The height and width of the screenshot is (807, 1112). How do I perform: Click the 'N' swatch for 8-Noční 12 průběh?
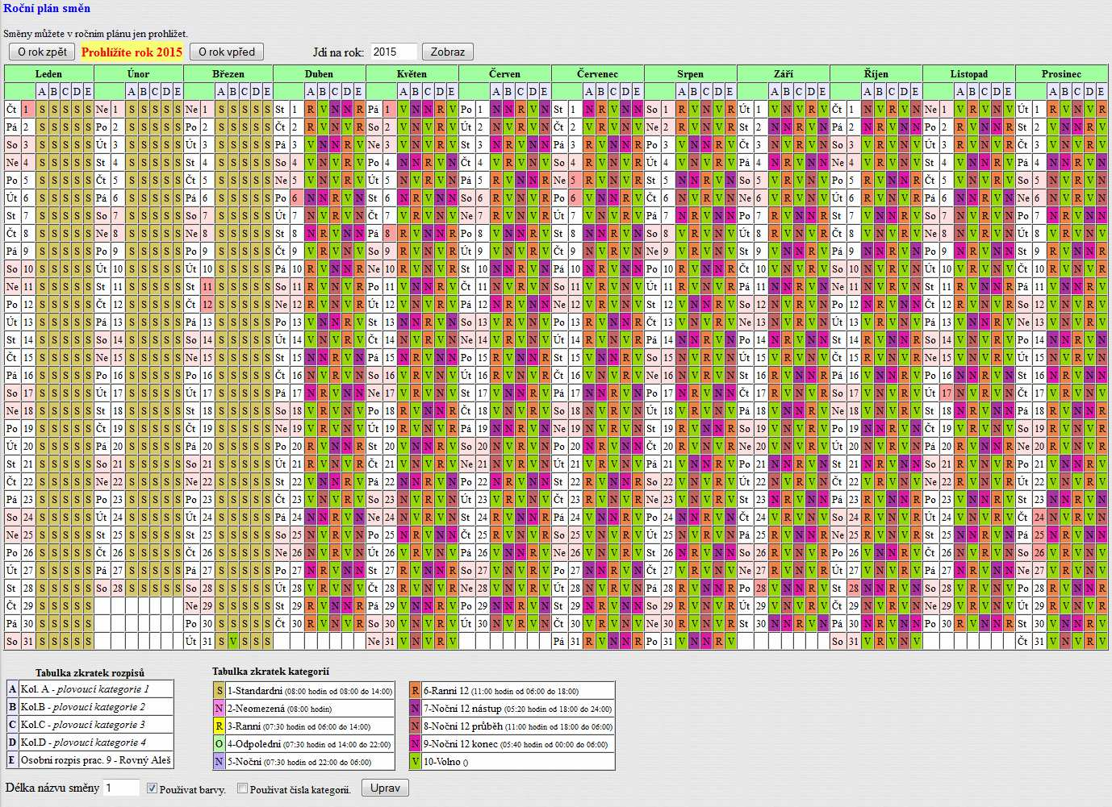[x=415, y=726]
